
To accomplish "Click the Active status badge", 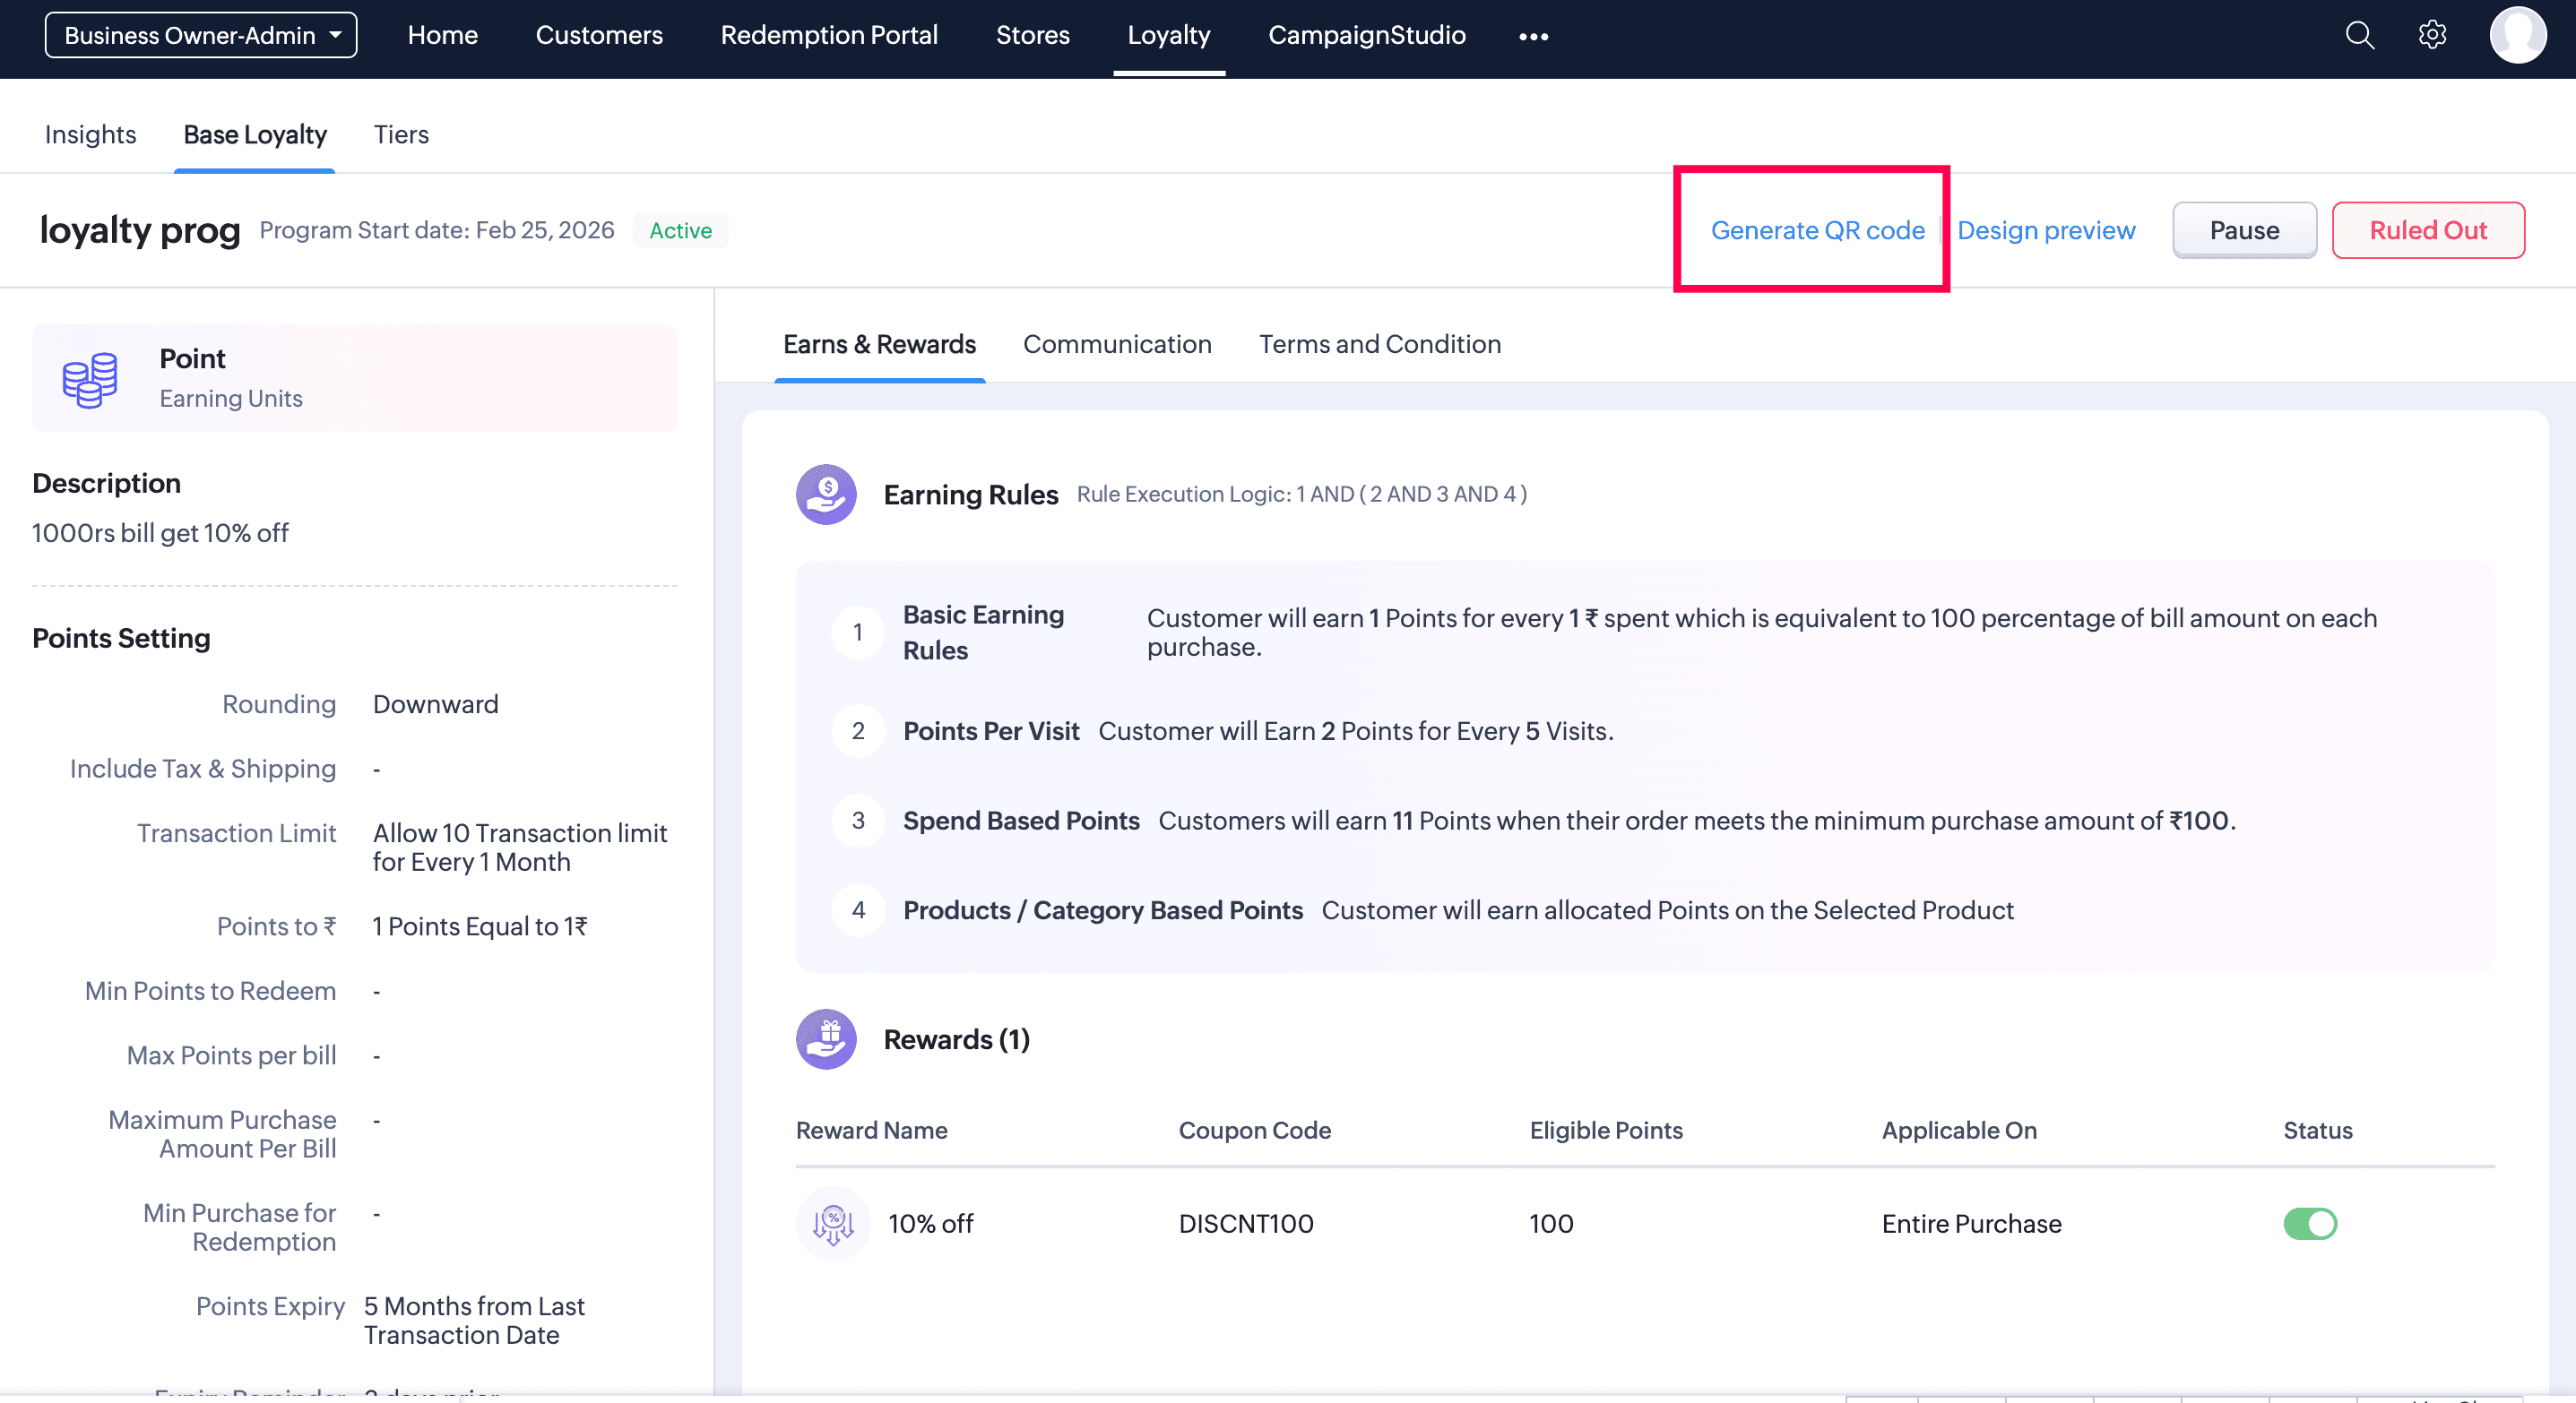I will tap(680, 230).
